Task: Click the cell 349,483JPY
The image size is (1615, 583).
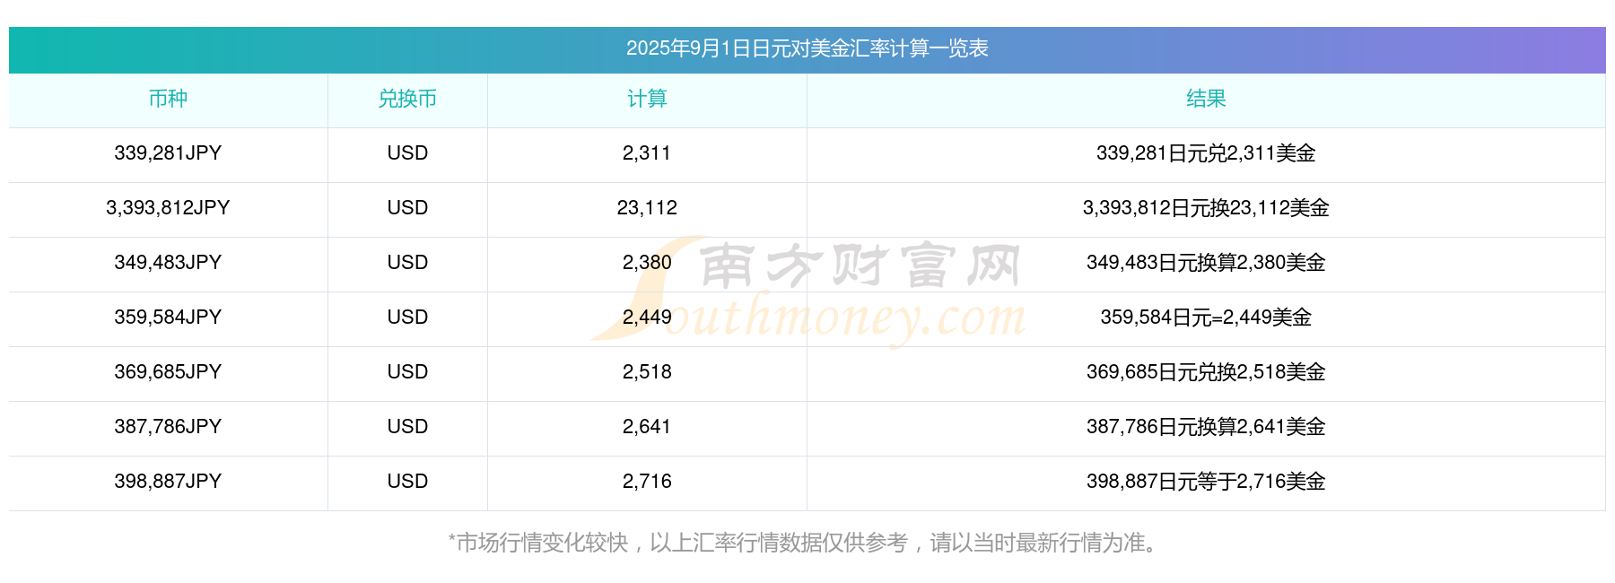Action: pos(168,263)
